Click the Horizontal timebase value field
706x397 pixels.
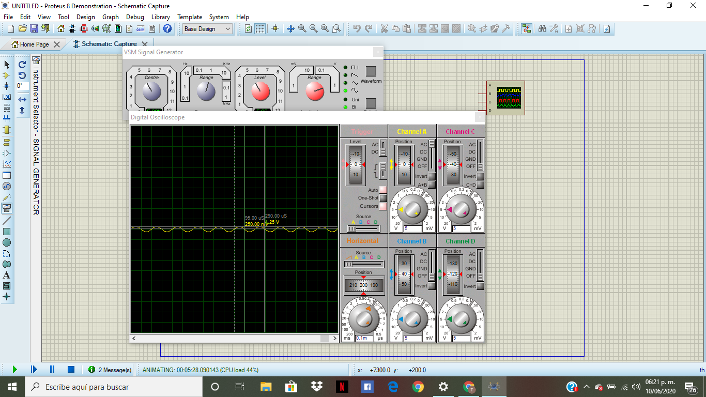tap(365, 338)
